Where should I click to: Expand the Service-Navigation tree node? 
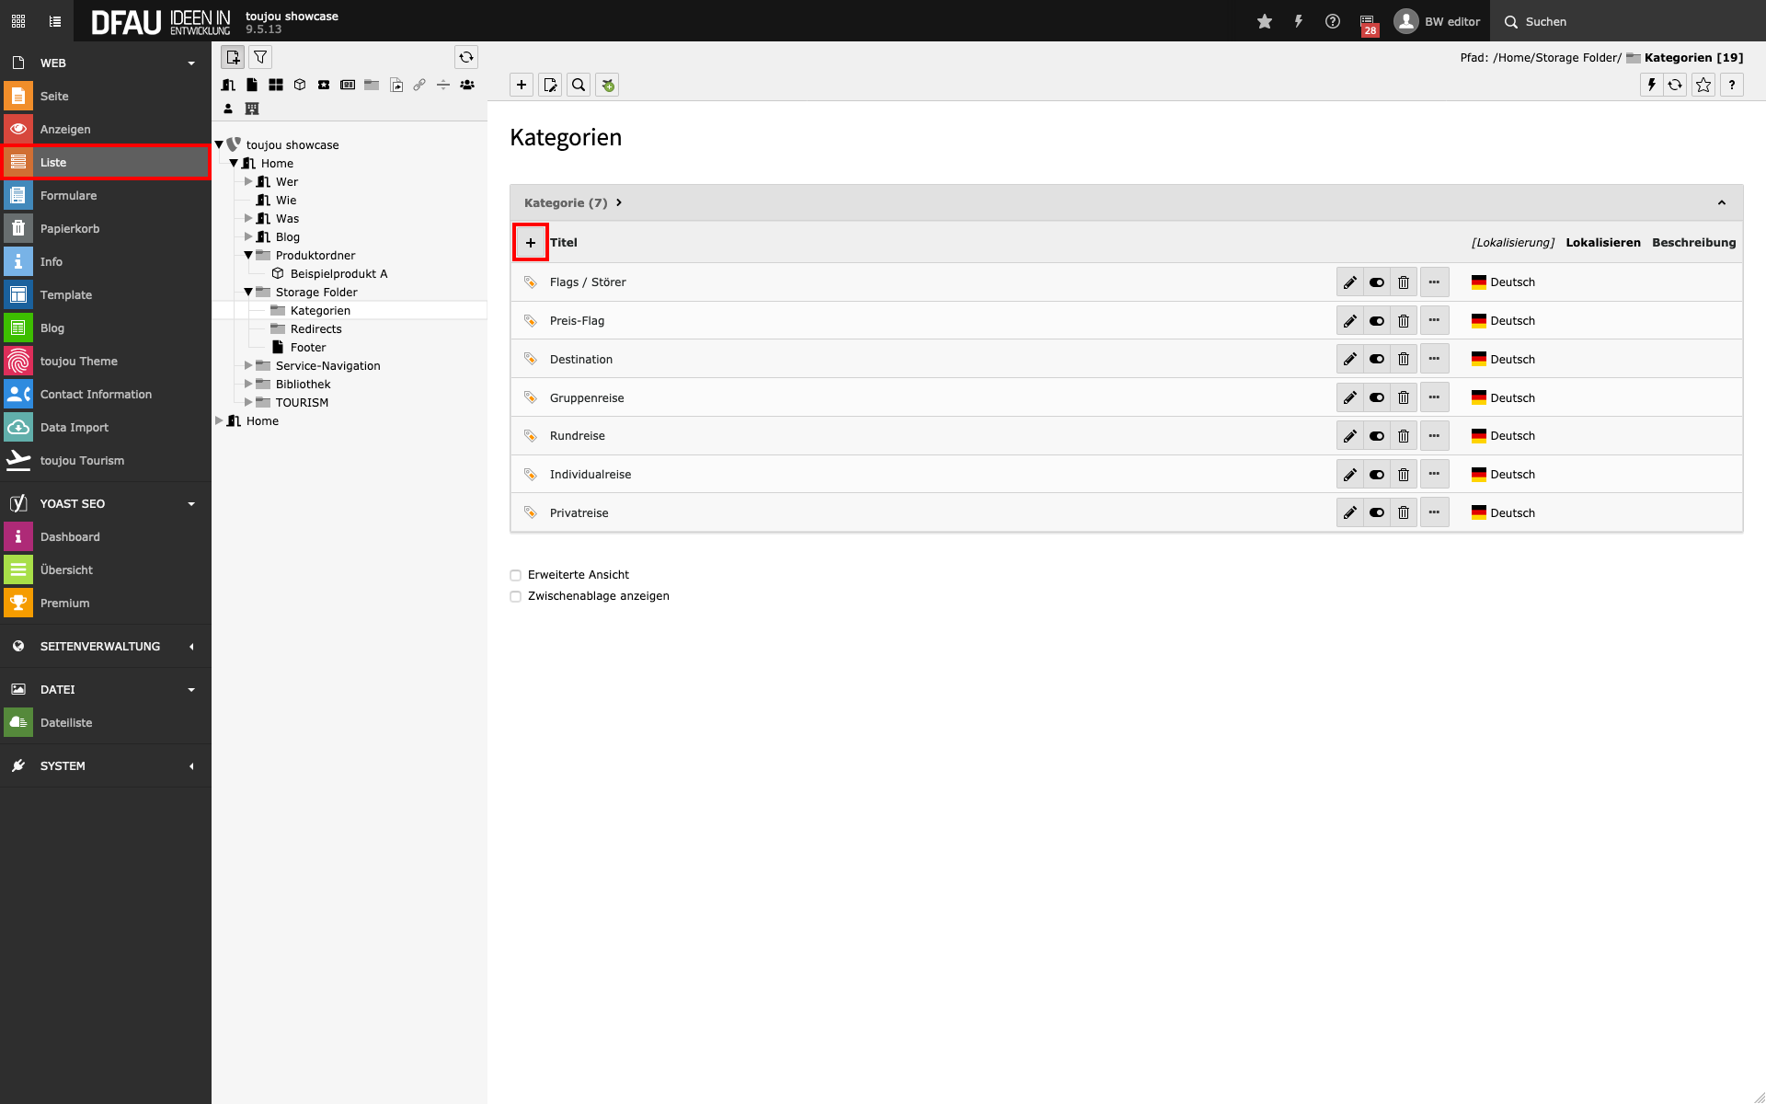pyautogui.click(x=248, y=366)
